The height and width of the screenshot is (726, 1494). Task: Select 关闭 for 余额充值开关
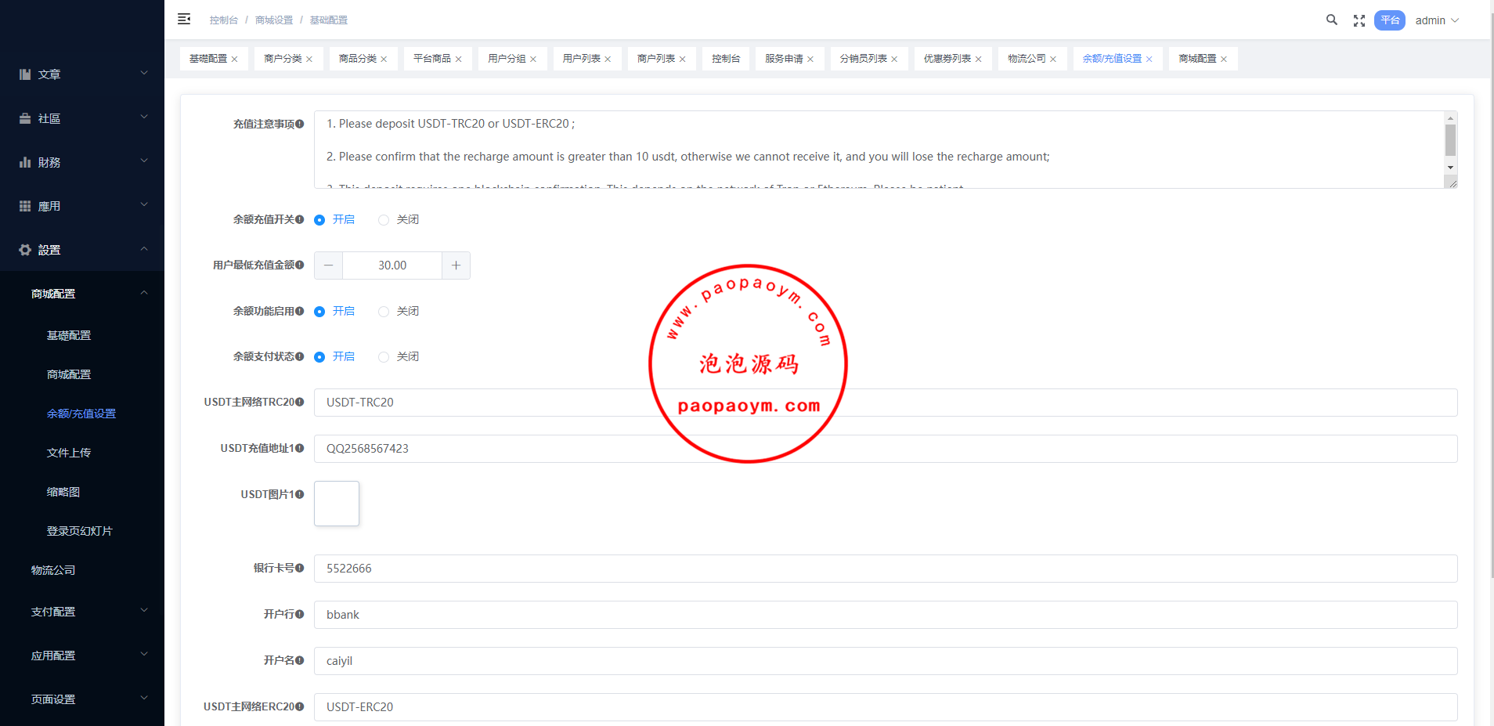click(384, 220)
